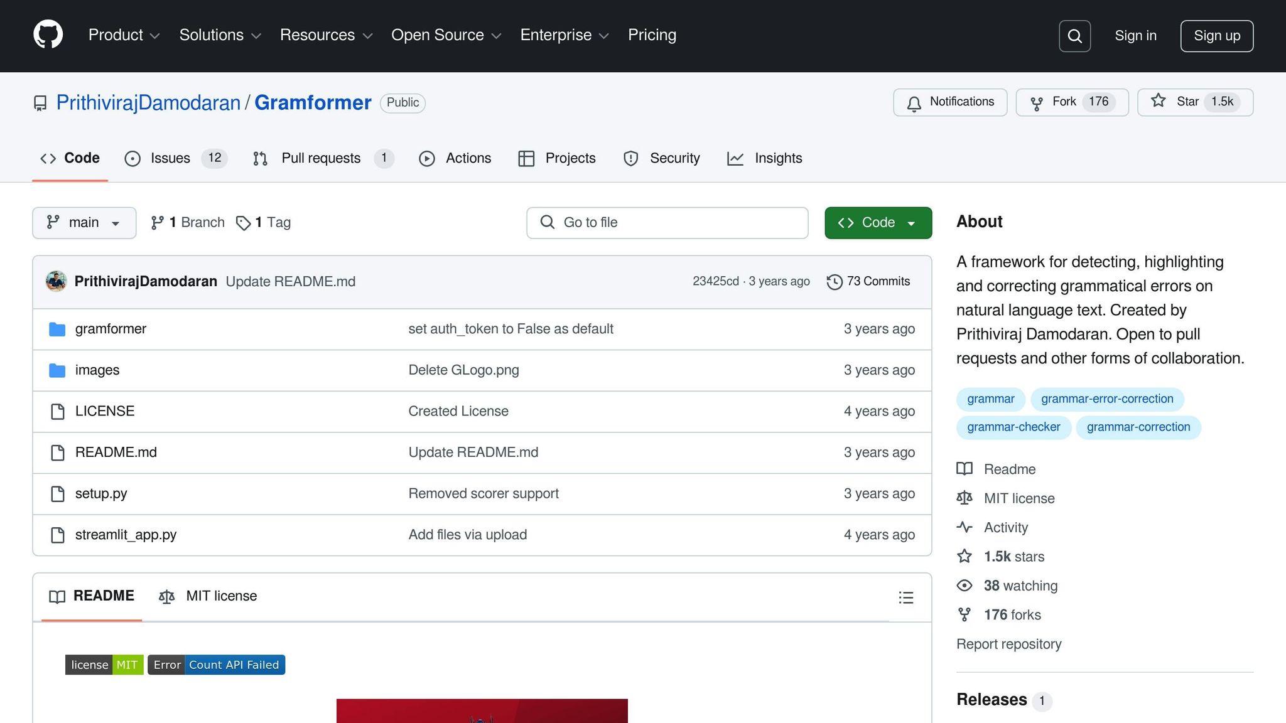Click the Sign up button
The width and height of the screenshot is (1286, 723).
(x=1216, y=36)
